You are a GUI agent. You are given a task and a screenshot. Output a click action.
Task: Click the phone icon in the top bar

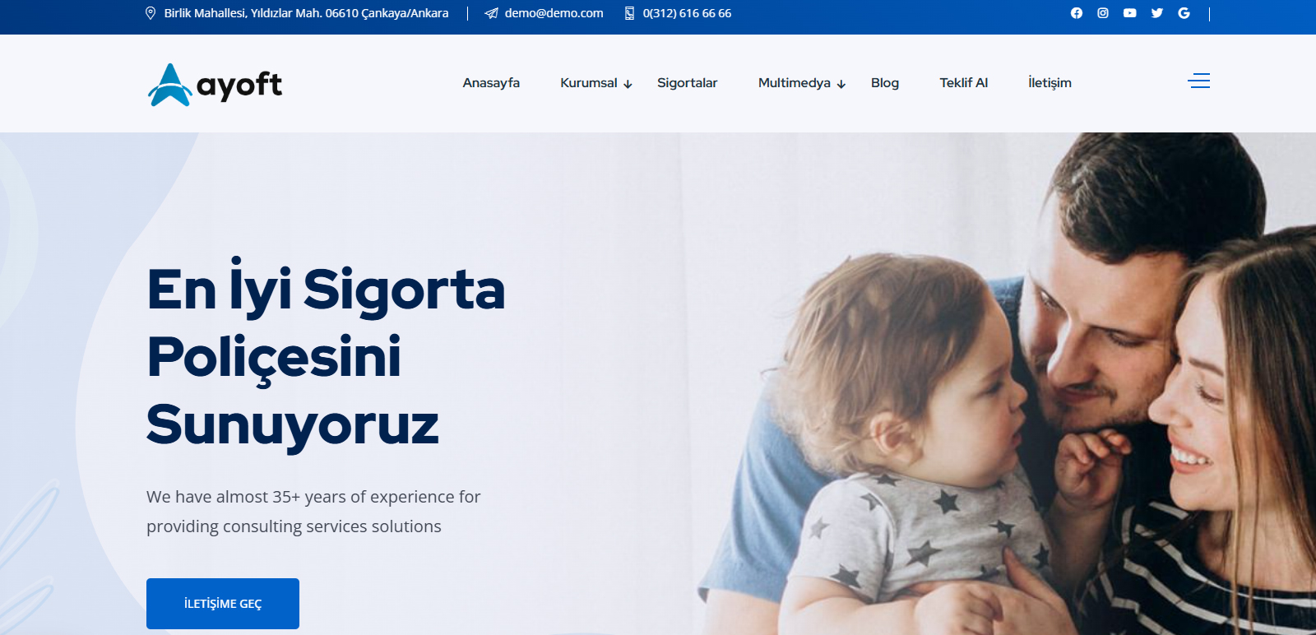coord(629,13)
